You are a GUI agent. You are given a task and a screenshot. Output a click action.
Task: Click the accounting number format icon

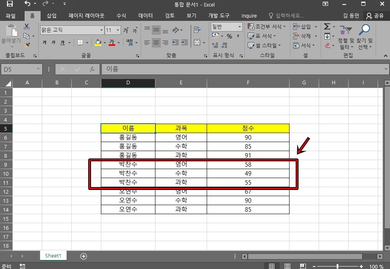215,36
